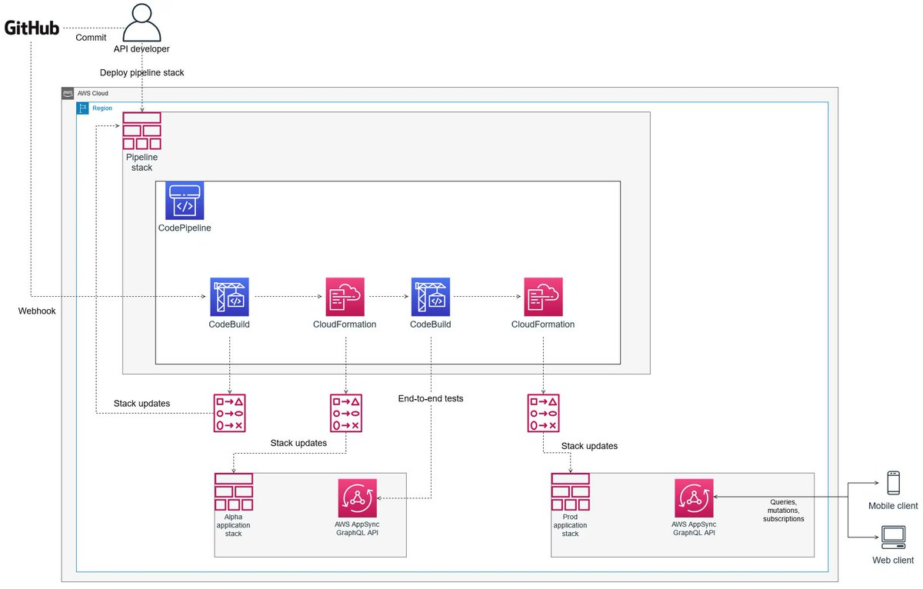This screenshot has height=589, width=923.
Task: Click "AWS AppSync GraphQL API" text in Alpha stack
Action: point(357,528)
